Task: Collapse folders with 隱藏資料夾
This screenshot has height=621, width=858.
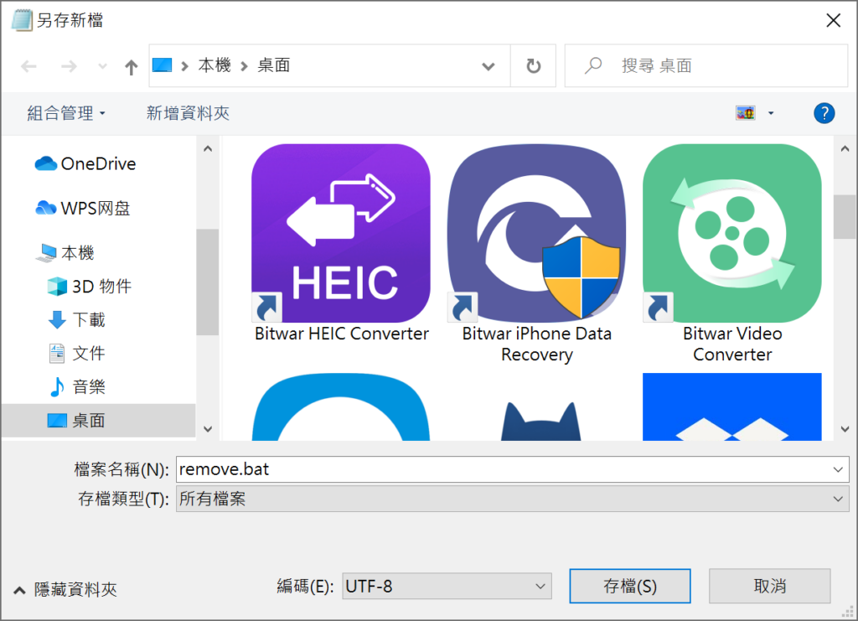Action: (x=65, y=589)
